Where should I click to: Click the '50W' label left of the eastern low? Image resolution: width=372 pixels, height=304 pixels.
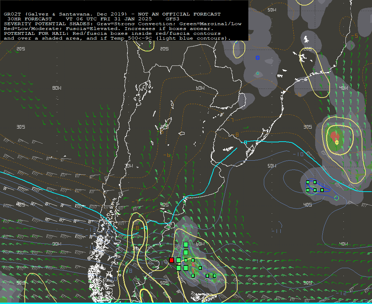pos(272,166)
